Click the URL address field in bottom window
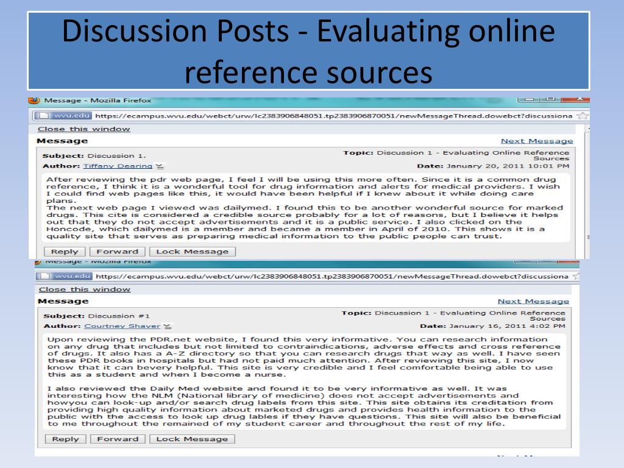The height and width of the screenshot is (468, 624). (x=332, y=276)
